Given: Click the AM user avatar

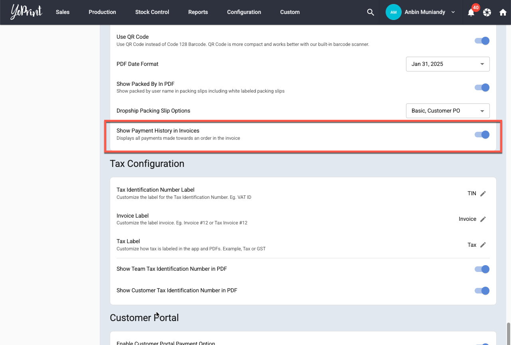Looking at the screenshot, I should [393, 12].
